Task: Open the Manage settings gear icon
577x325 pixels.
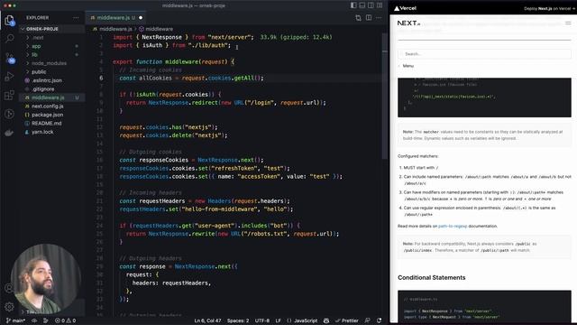Action: [9, 306]
